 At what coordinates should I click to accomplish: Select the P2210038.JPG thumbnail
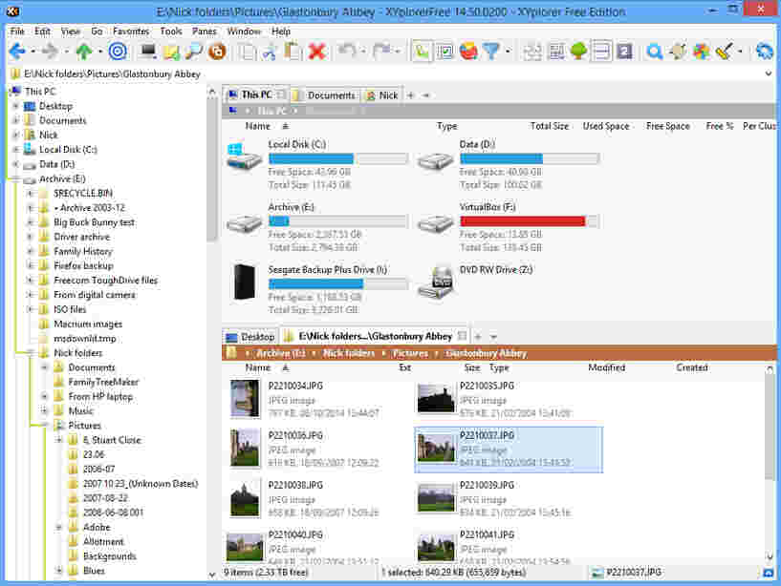click(x=245, y=496)
